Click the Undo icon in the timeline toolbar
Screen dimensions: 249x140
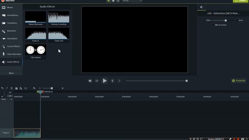[2, 88]
